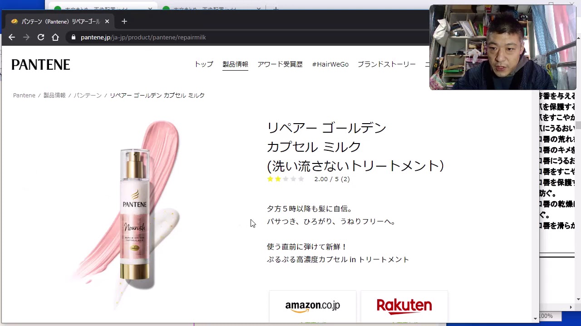Open the ブランドストーリー menu item
Image resolution: width=581 pixels, height=326 pixels.
386,64
